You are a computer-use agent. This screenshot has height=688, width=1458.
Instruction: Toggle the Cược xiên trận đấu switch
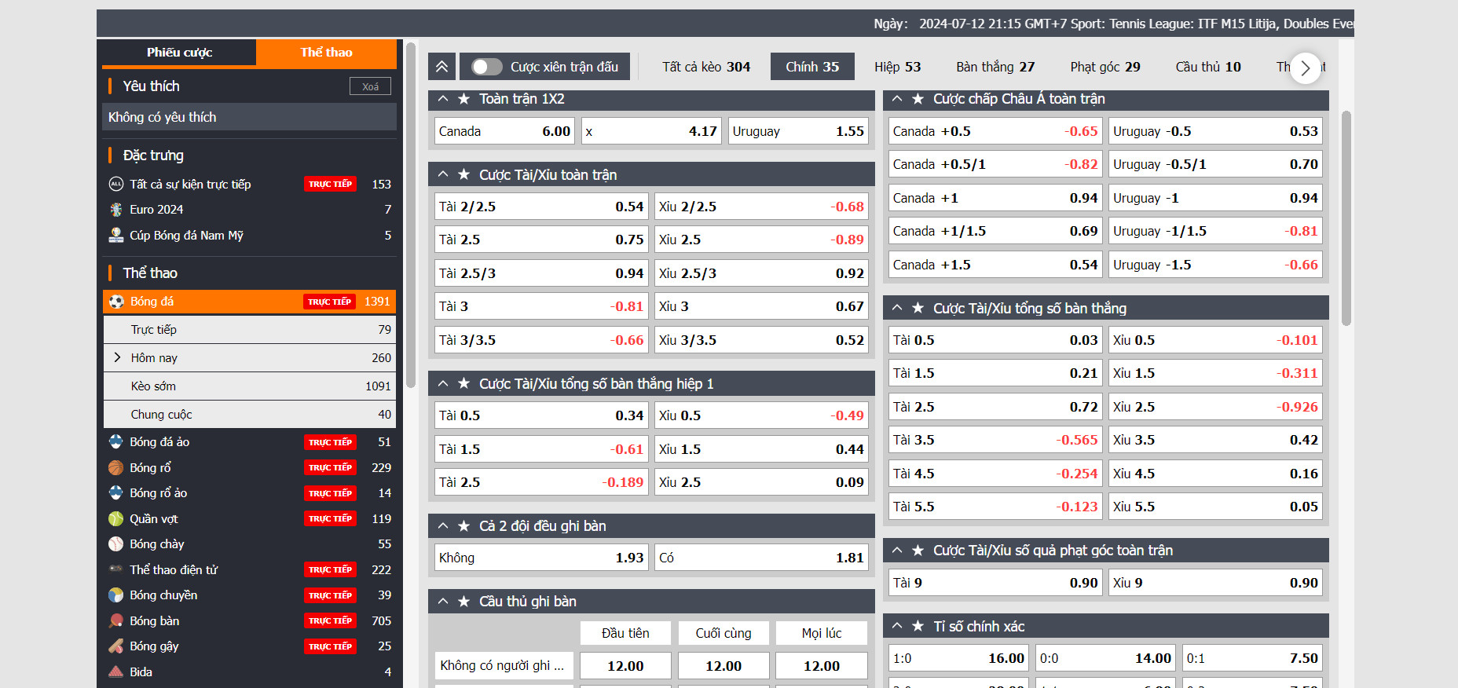point(486,67)
